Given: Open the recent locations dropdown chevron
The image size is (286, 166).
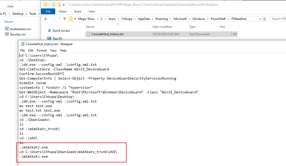Looking at the screenshot, I should click(x=59, y=19).
